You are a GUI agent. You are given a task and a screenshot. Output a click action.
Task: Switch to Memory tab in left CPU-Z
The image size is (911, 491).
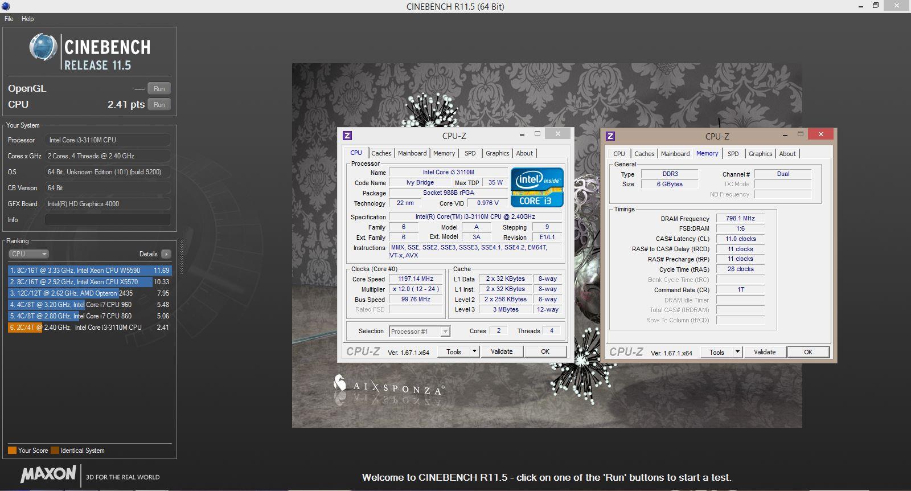tap(444, 153)
